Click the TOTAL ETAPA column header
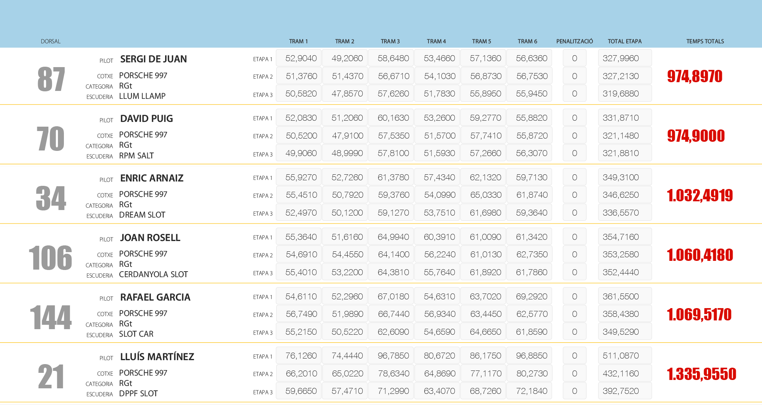Image resolution: width=762 pixels, height=405 pixels. [x=624, y=41]
